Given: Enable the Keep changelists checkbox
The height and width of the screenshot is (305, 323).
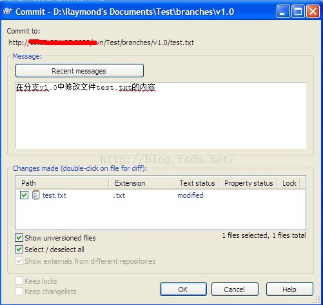Looking at the screenshot, I should 19,291.
